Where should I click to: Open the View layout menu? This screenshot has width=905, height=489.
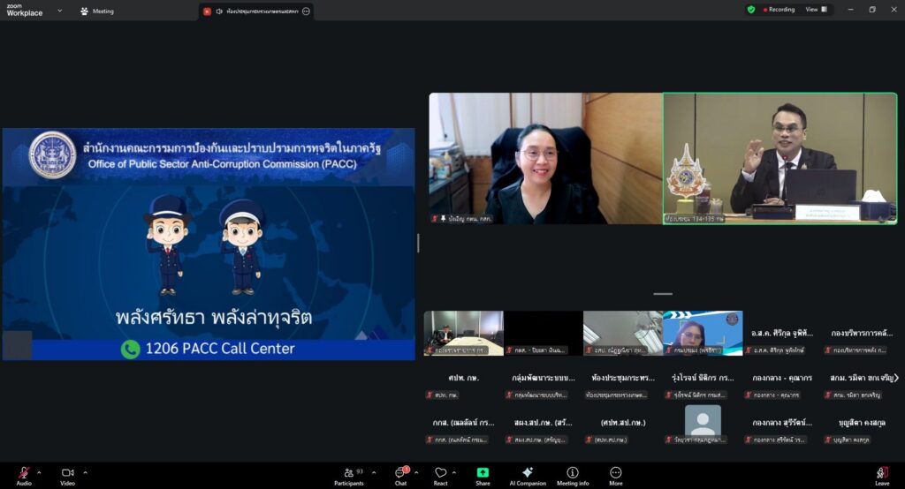point(816,10)
